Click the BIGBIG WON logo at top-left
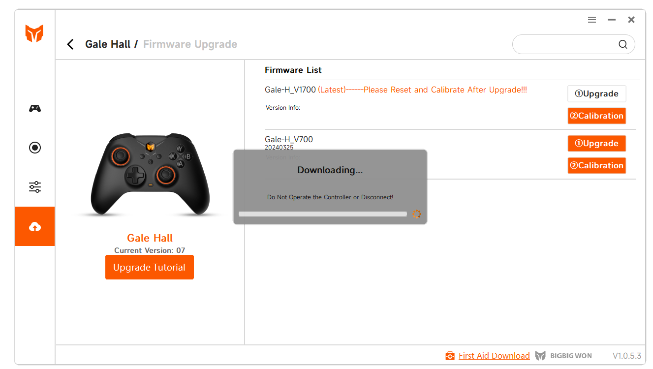Image resolution: width=653 pixels, height=369 pixels. (34, 33)
